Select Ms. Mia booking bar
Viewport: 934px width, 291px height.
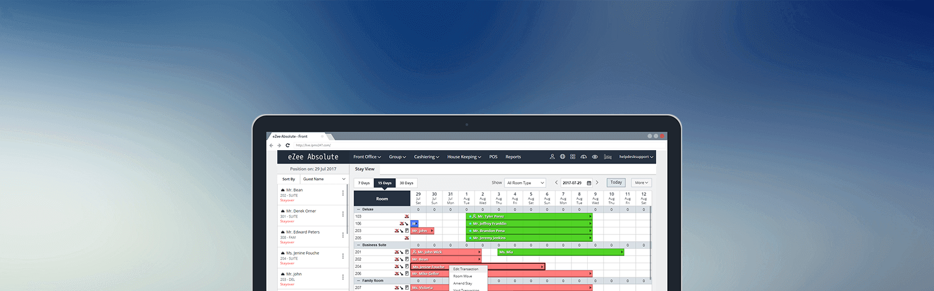tap(560, 252)
